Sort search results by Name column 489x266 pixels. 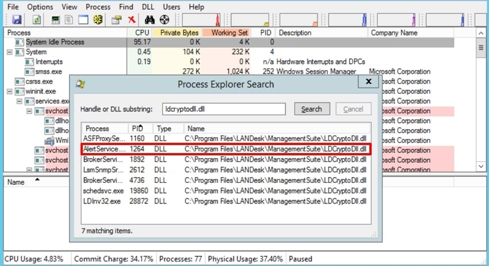(x=277, y=128)
